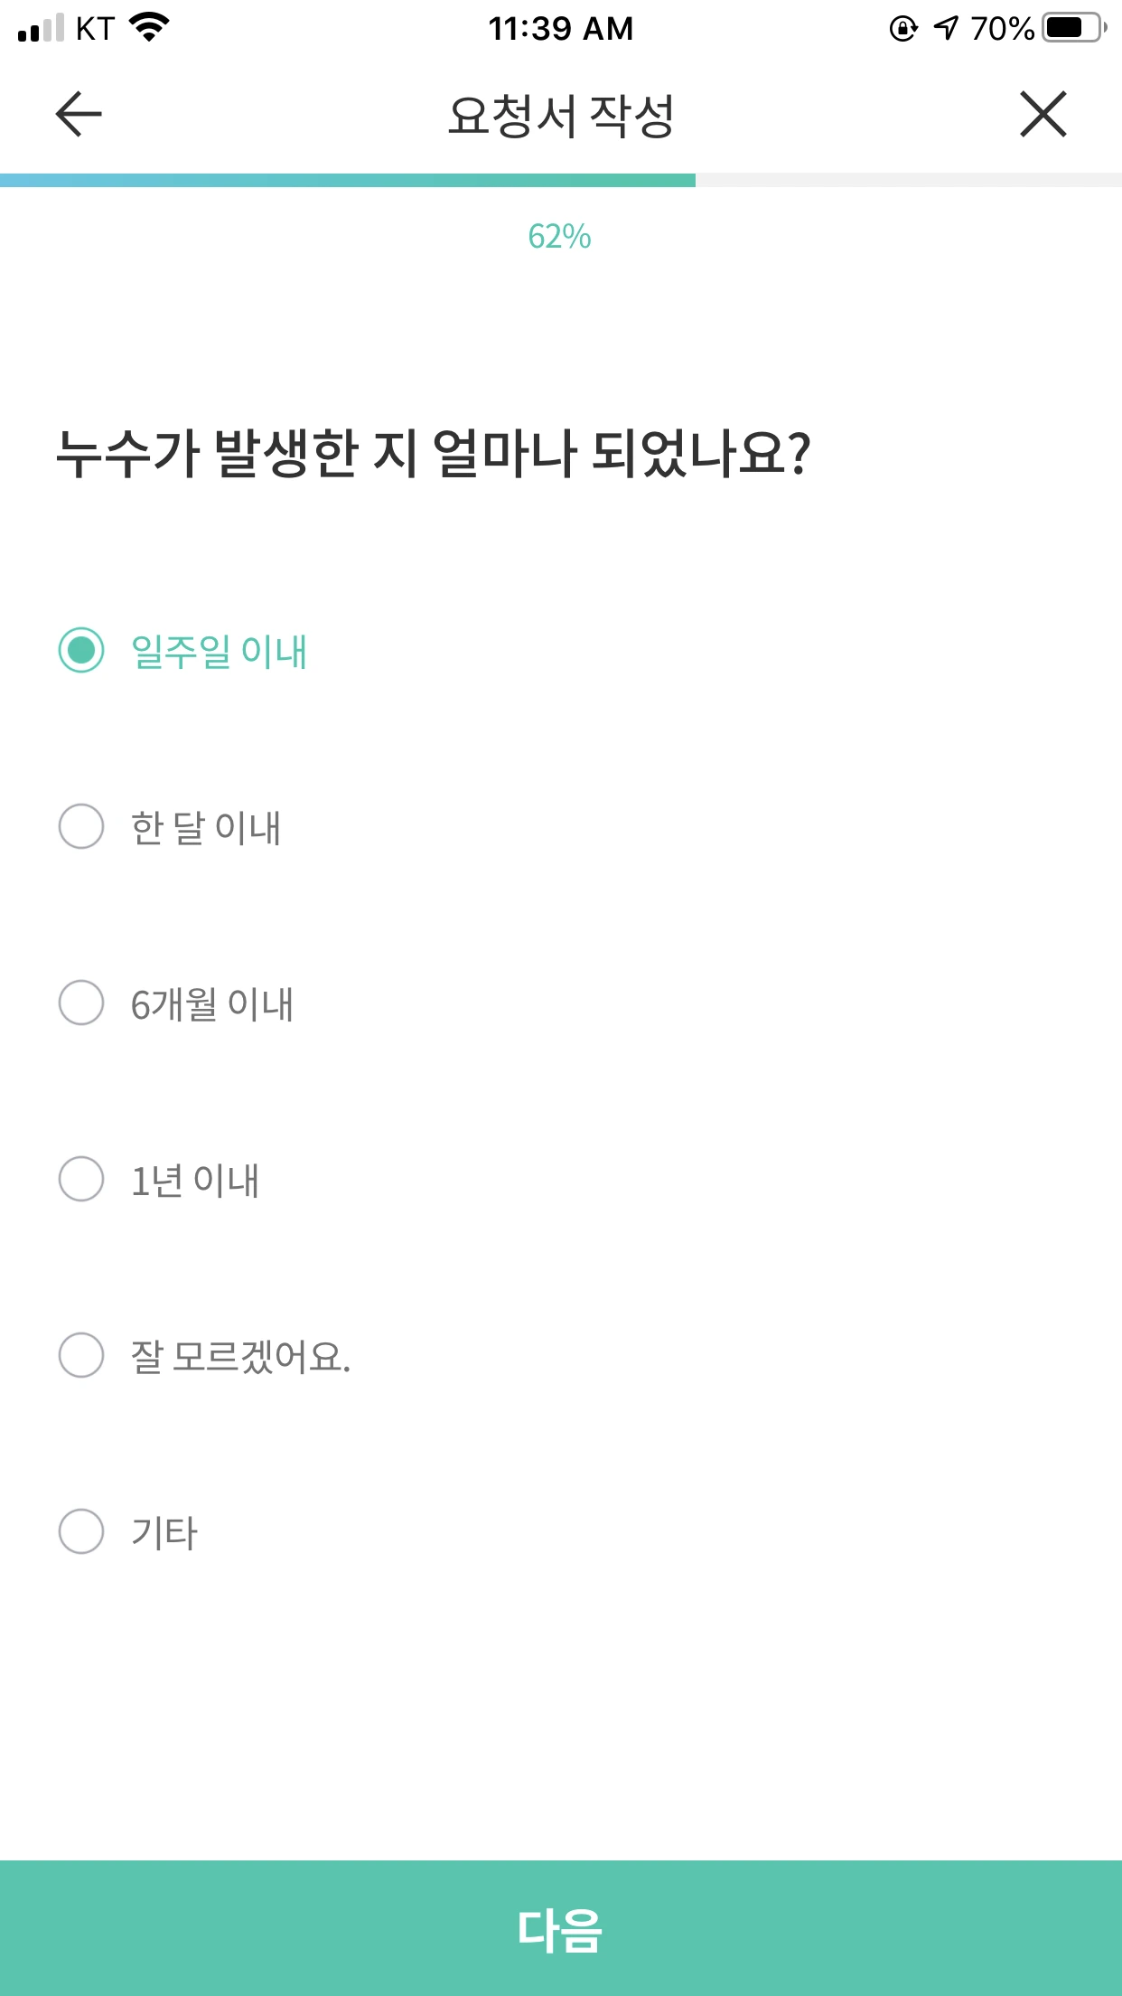Choose the 1년 이내 radio option
This screenshot has height=1996, width=1122.
click(x=81, y=1179)
